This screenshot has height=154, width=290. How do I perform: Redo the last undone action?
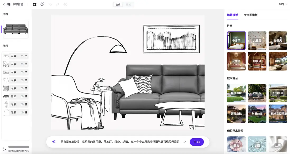point(58,4)
